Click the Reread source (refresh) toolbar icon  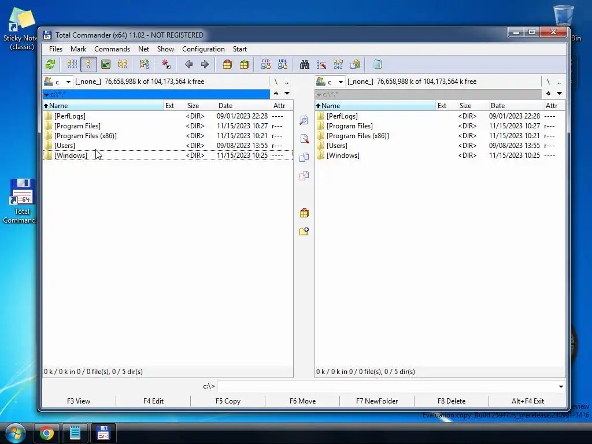(50, 64)
